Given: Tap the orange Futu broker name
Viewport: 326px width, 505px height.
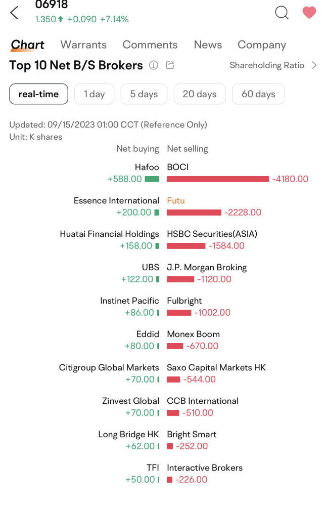Looking at the screenshot, I should 176,201.
